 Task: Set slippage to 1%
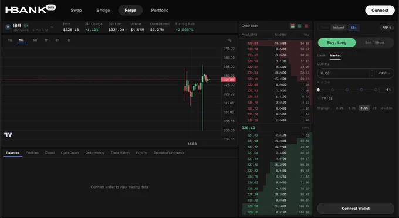(374, 108)
